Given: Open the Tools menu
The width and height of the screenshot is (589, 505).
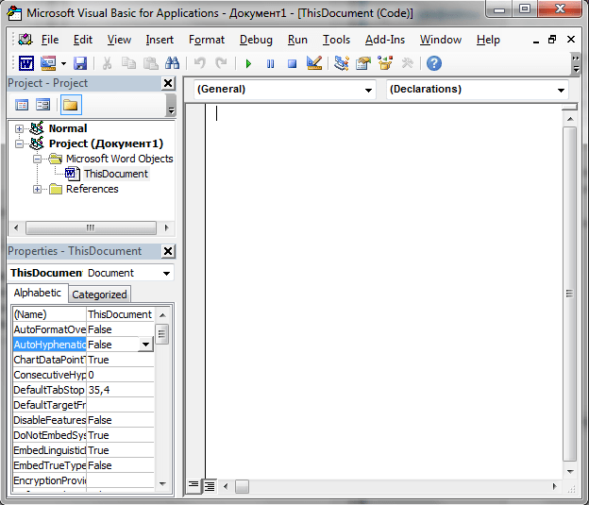Looking at the screenshot, I should pos(336,40).
